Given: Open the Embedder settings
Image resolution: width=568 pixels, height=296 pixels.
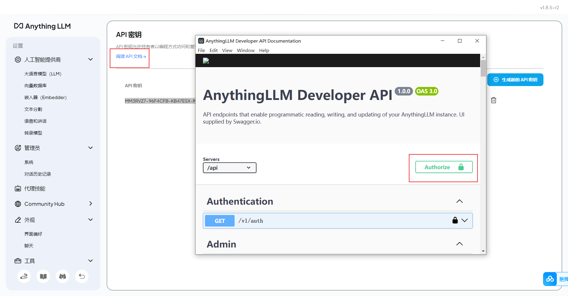Looking at the screenshot, I should click(x=46, y=98).
